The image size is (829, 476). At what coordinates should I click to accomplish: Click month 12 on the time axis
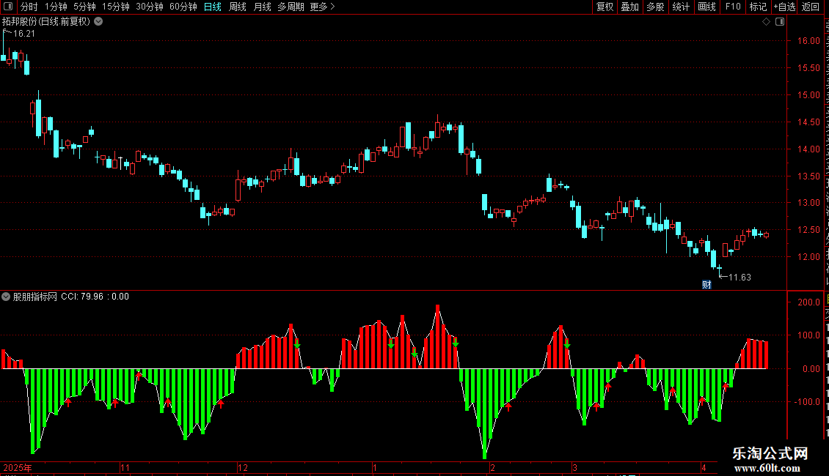pos(243,467)
